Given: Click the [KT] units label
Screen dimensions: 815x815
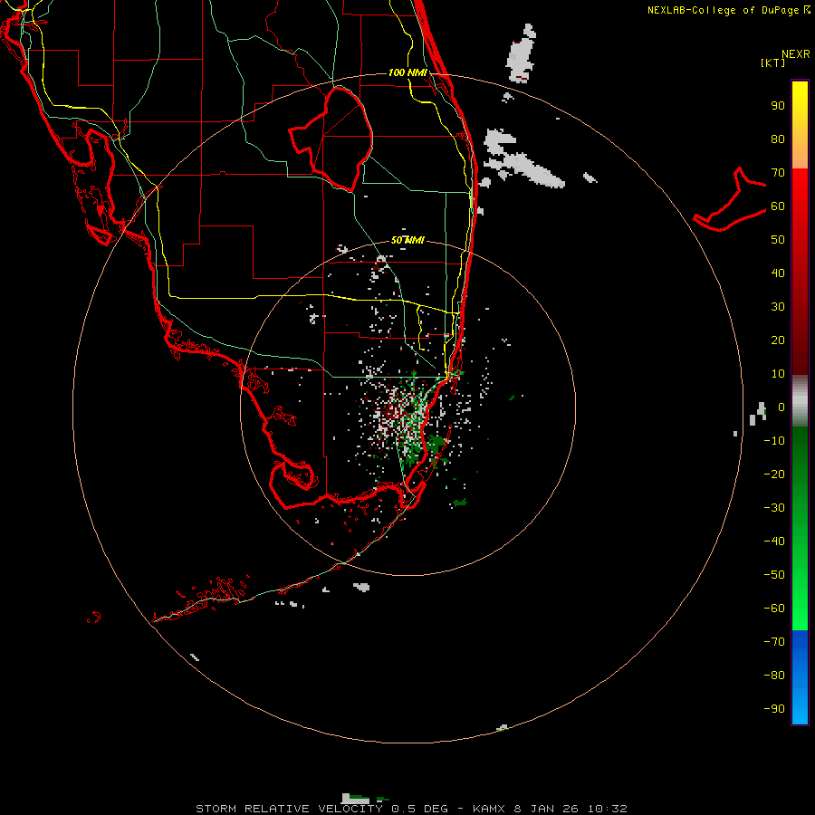Looking at the screenshot, I should click(773, 62).
